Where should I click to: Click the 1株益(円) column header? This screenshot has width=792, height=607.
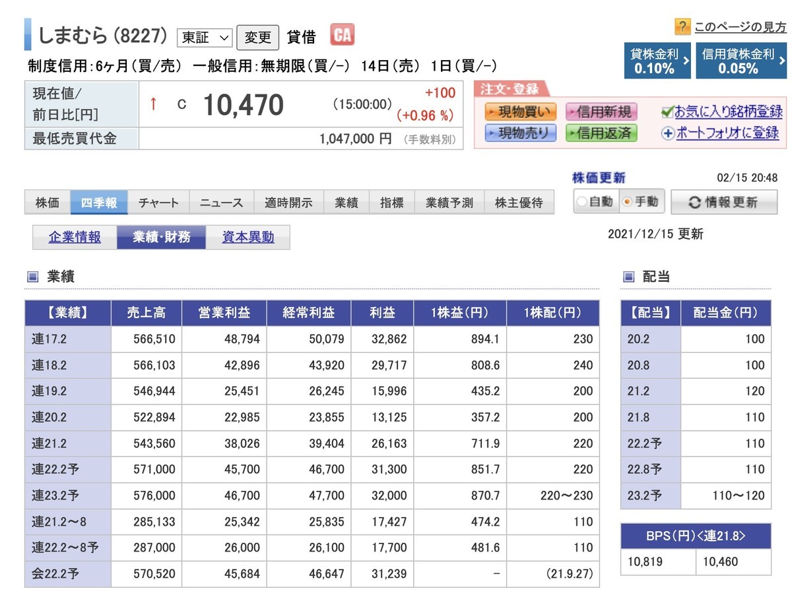[x=460, y=313]
